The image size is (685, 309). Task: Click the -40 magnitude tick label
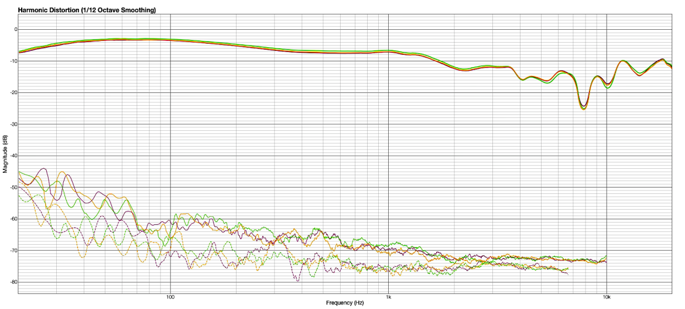click(x=14, y=156)
